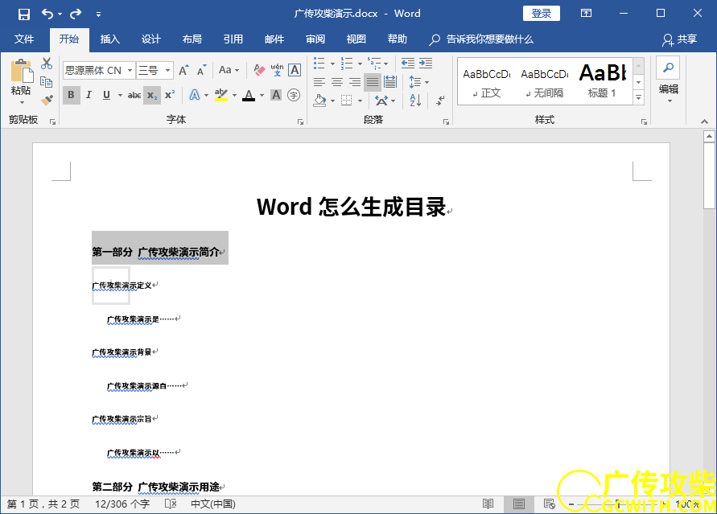Apply numbered list formatting
The width and height of the screenshot is (717, 514).
[347, 63]
